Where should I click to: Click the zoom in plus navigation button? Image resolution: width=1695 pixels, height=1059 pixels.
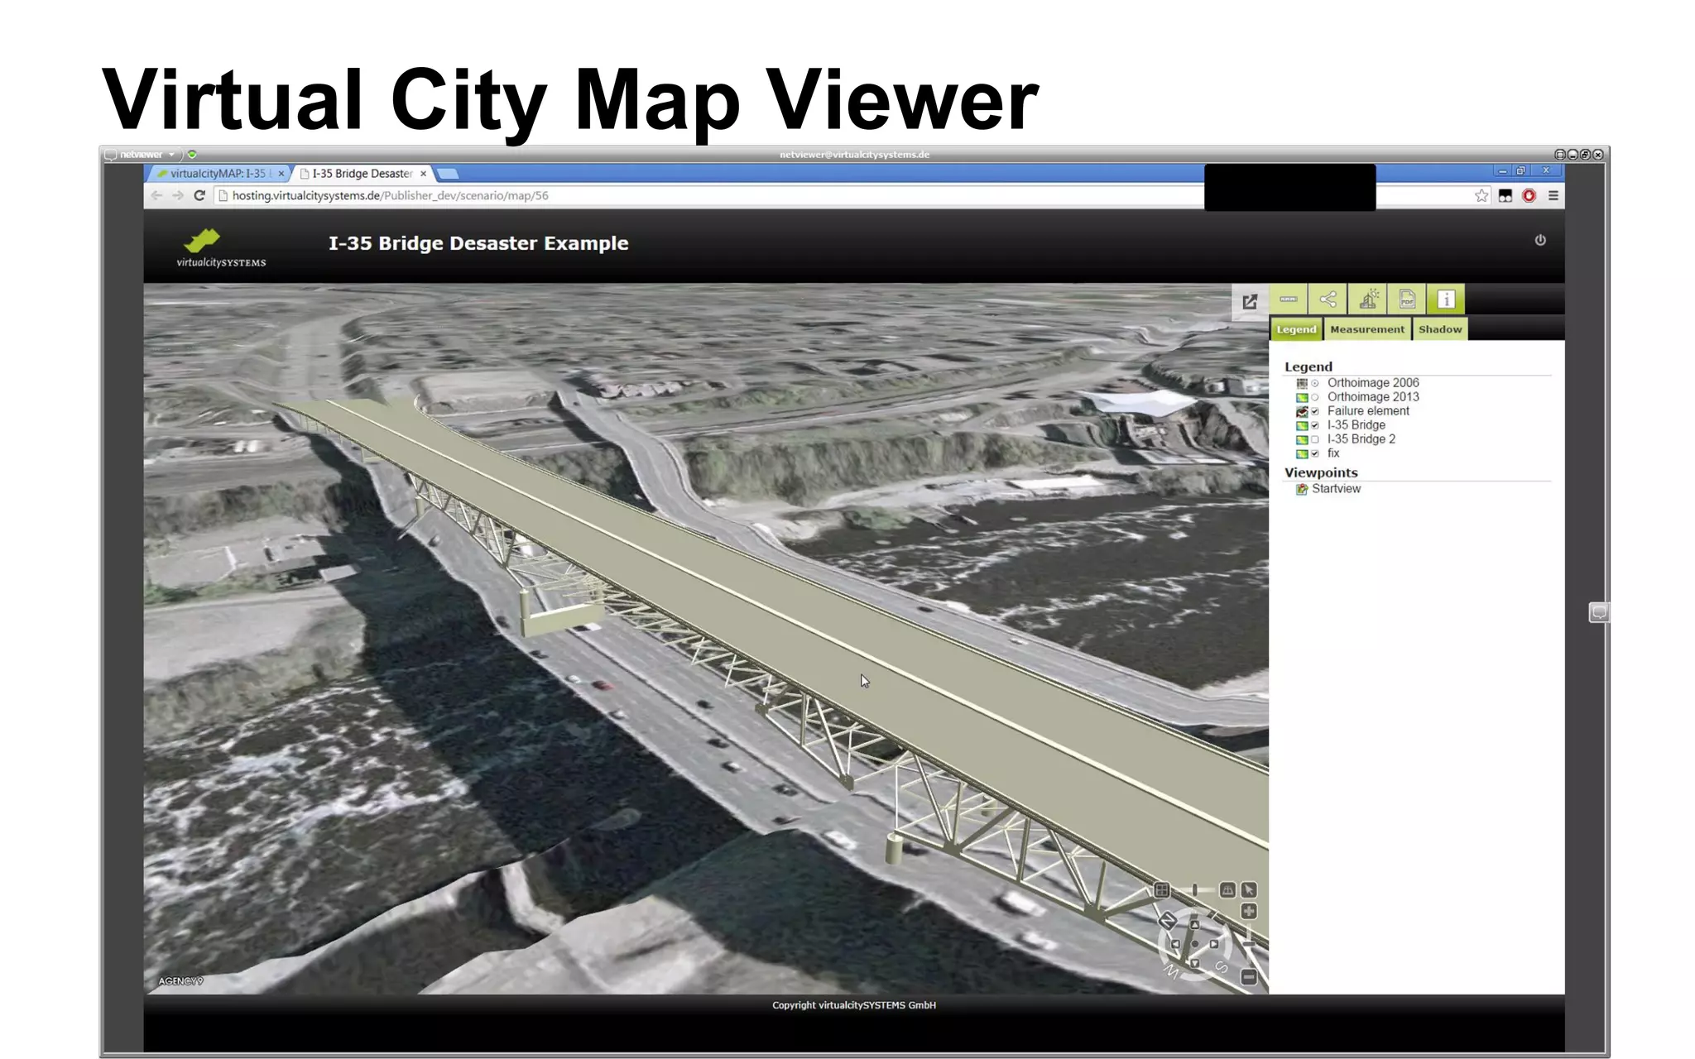[1249, 912]
